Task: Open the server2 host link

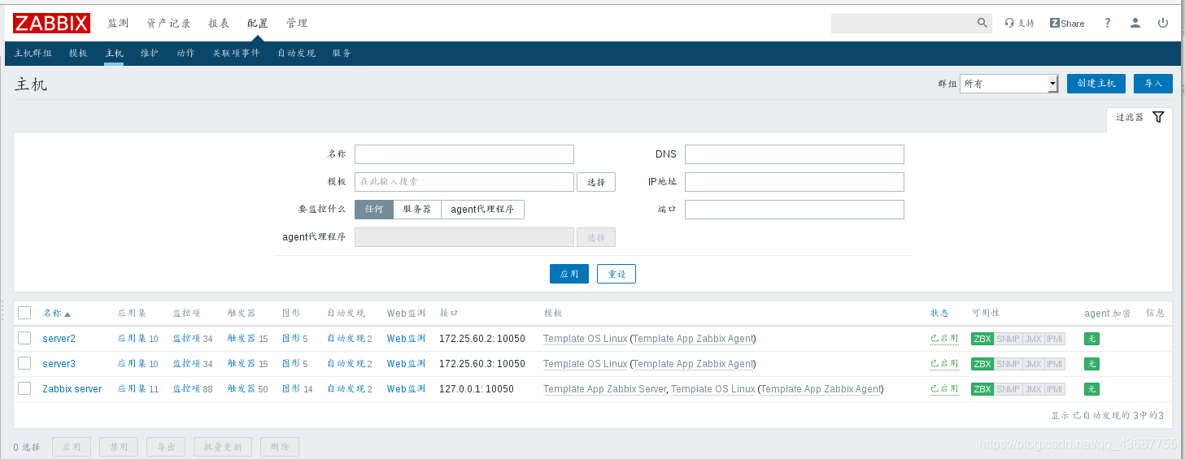Action: [x=59, y=339]
